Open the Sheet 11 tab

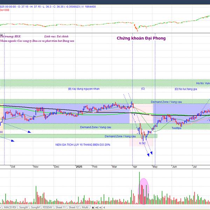click(x=61, y=207)
